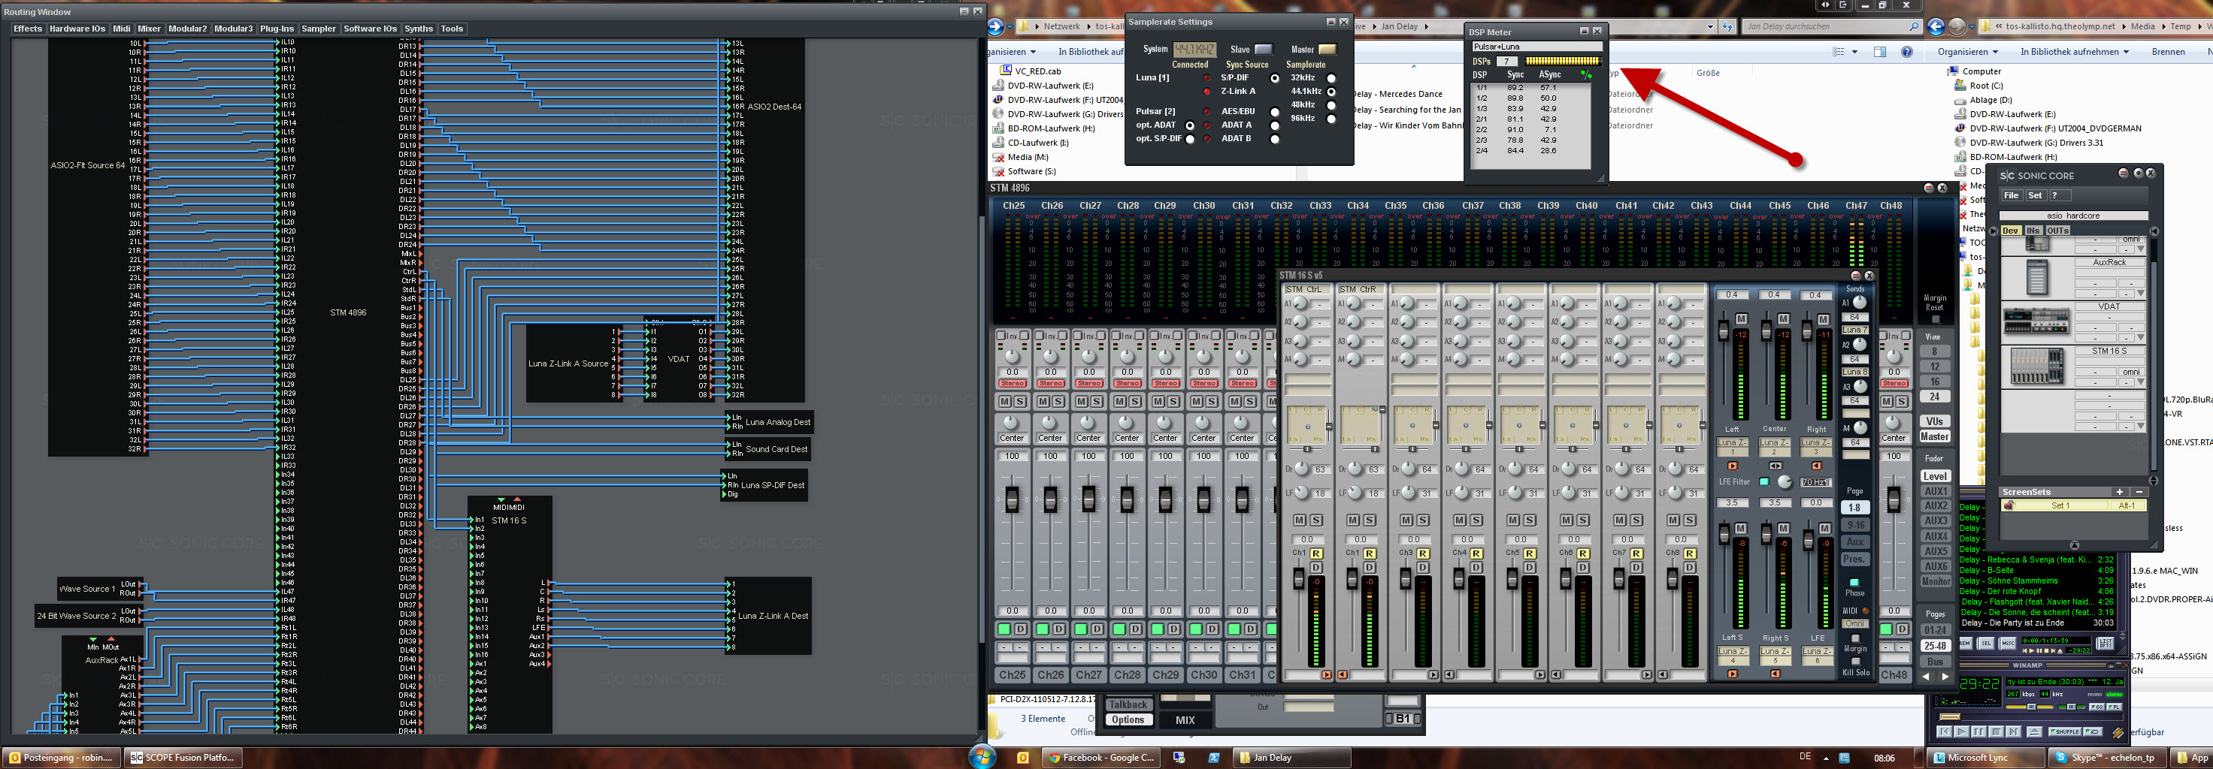Select AES/EBU sync source radio button
Image resolution: width=2213 pixels, height=769 pixels.
pos(1275,112)
